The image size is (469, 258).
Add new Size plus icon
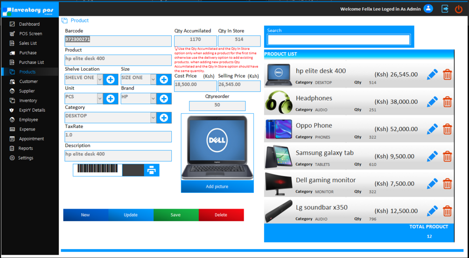[x=164, y=80]
